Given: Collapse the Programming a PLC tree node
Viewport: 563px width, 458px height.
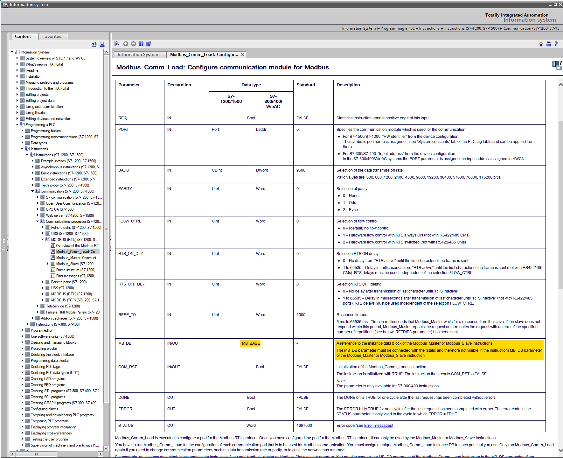Looking at the screenshot, I should point(17,125).
